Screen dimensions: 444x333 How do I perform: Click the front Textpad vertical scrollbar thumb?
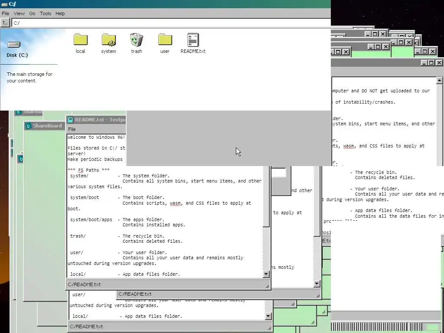[x=266, y=196]
